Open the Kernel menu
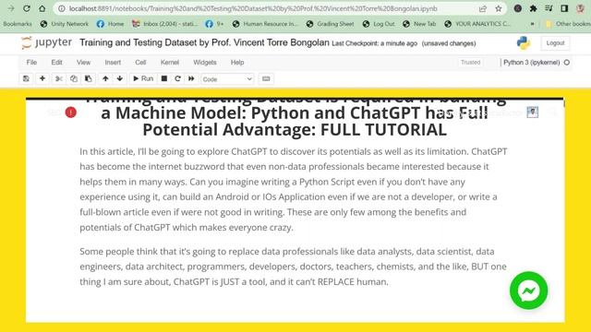This screenshot has height=332, width=591. [x=170, y=63]
